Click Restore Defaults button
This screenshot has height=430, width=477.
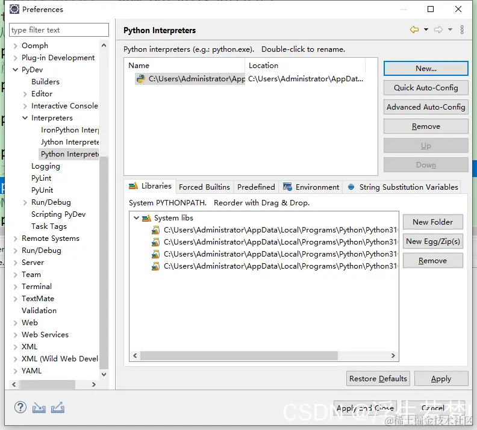[378, 379]
